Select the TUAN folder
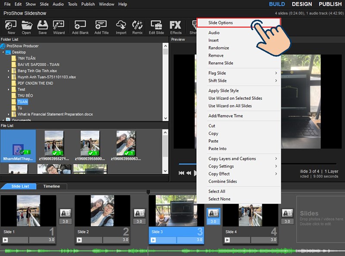345x256 pixels. (23, 102)
